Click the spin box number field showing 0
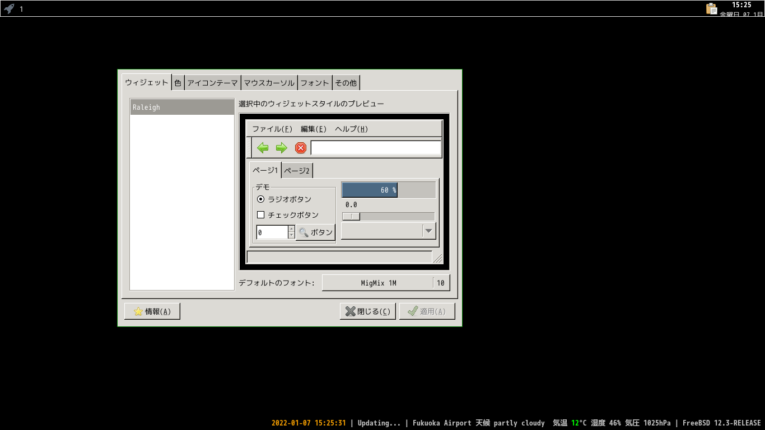The height and width of the screenshot is (430, 765). point(272,232)
